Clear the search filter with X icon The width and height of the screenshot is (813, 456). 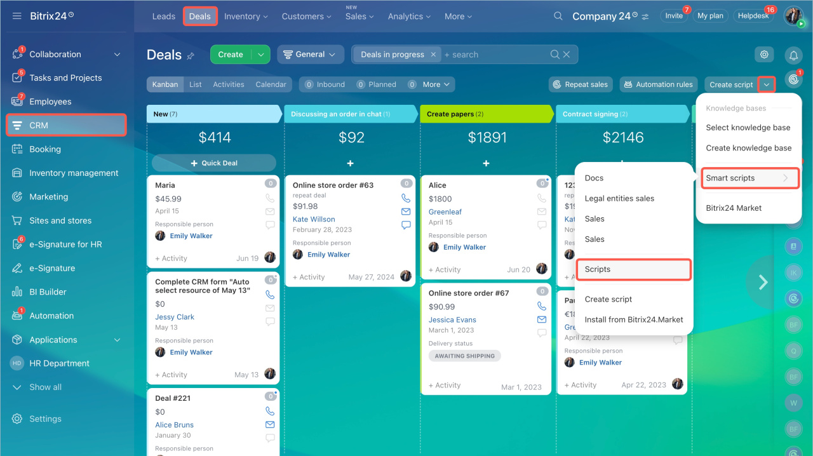[567, 55]
